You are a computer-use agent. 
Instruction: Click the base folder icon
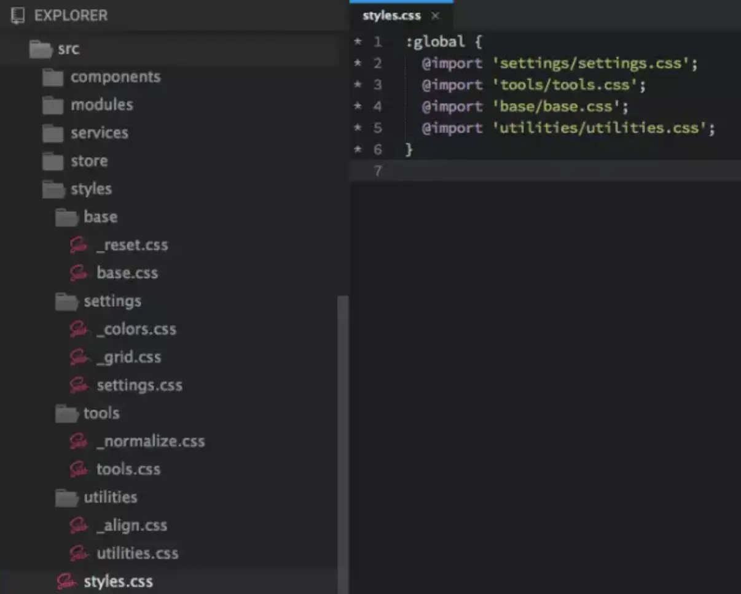pos(67,217)
